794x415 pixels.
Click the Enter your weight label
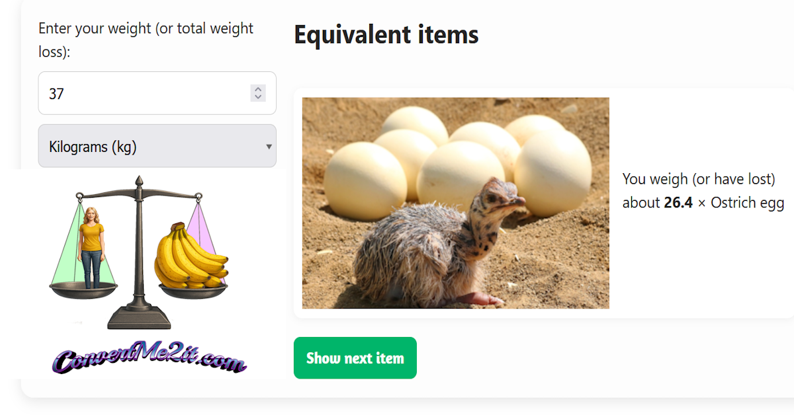tap(146, 40)
